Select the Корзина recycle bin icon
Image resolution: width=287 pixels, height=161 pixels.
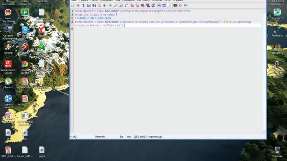point(277,152)
